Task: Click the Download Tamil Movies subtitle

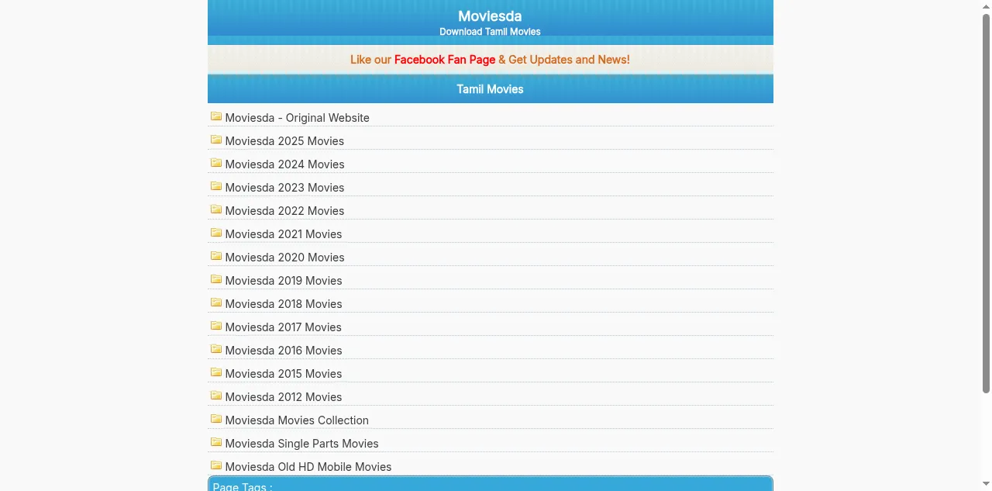Action: coord(490,32)
